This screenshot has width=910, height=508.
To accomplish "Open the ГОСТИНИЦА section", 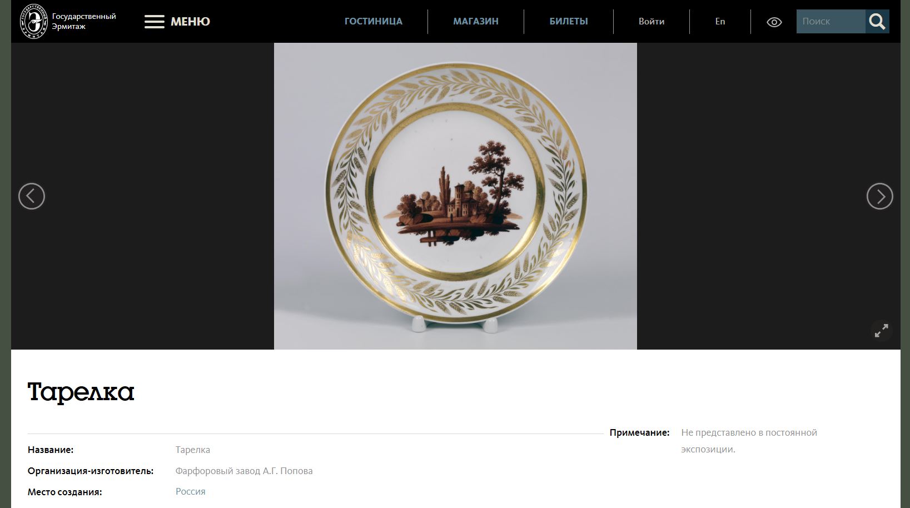I will click(x=374, y=21).
